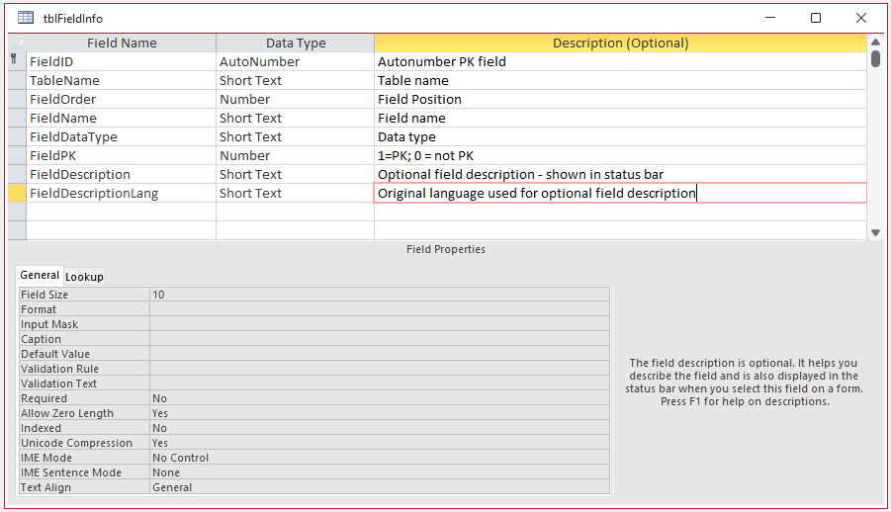Click the first empty Field Name cell
The image size is (891, 512).
[x=121, y=212]
